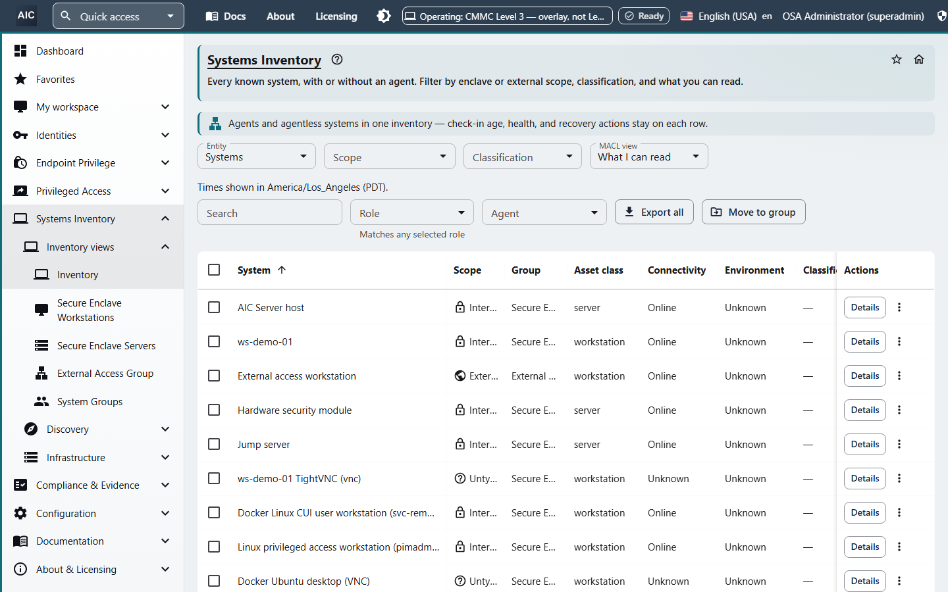The height and width of the screenshot is (592, 948).
Task: Click the sort arrow on System column
Action: [282, 270]
